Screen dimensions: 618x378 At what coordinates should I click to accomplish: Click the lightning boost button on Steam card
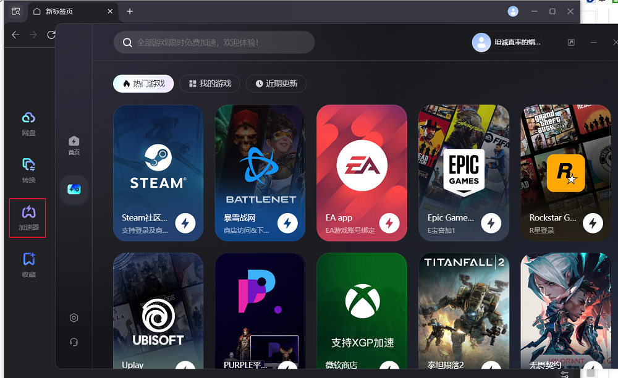point(185,222)
